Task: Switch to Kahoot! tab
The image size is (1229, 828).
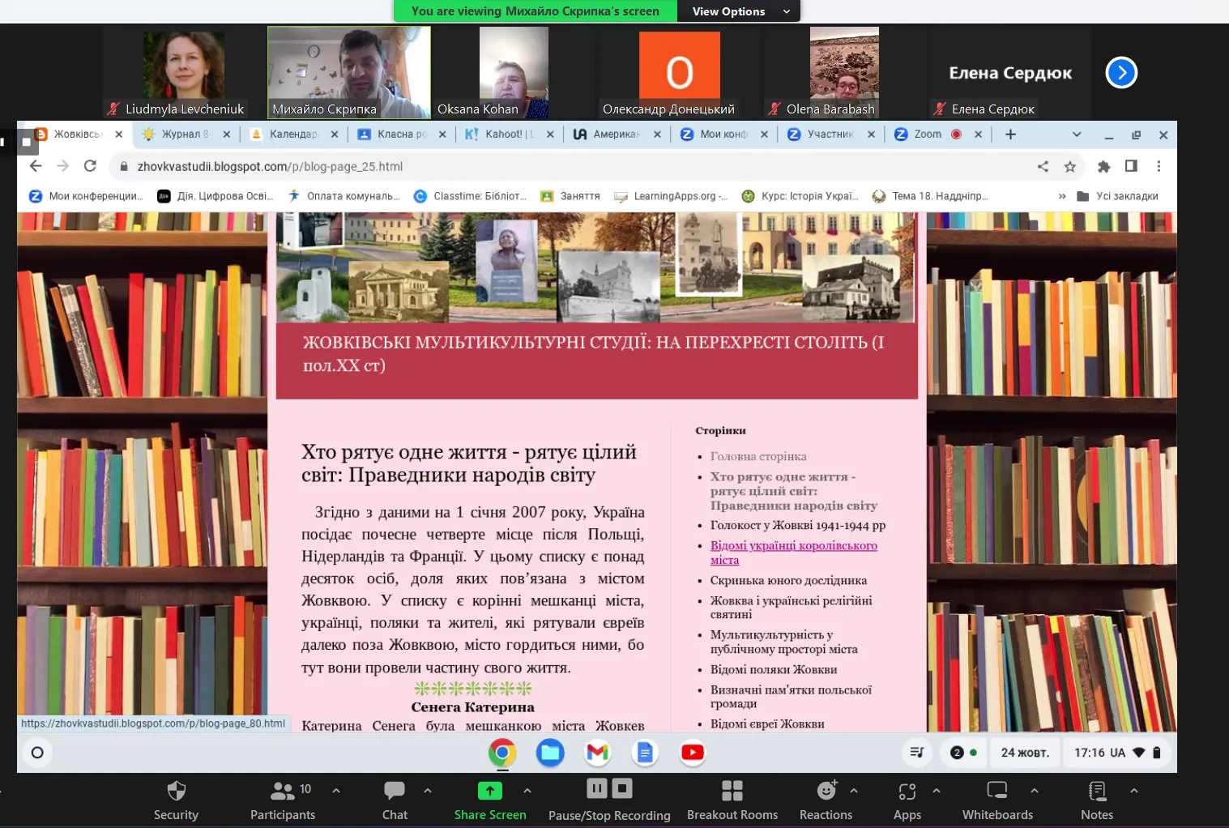Action: (x=510, y=134)
